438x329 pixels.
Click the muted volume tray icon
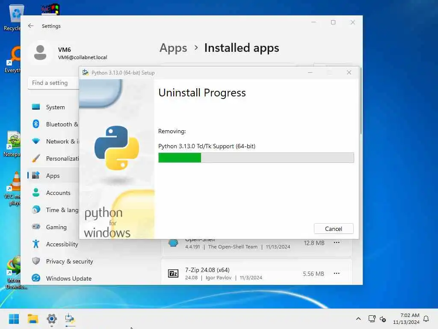383,319
